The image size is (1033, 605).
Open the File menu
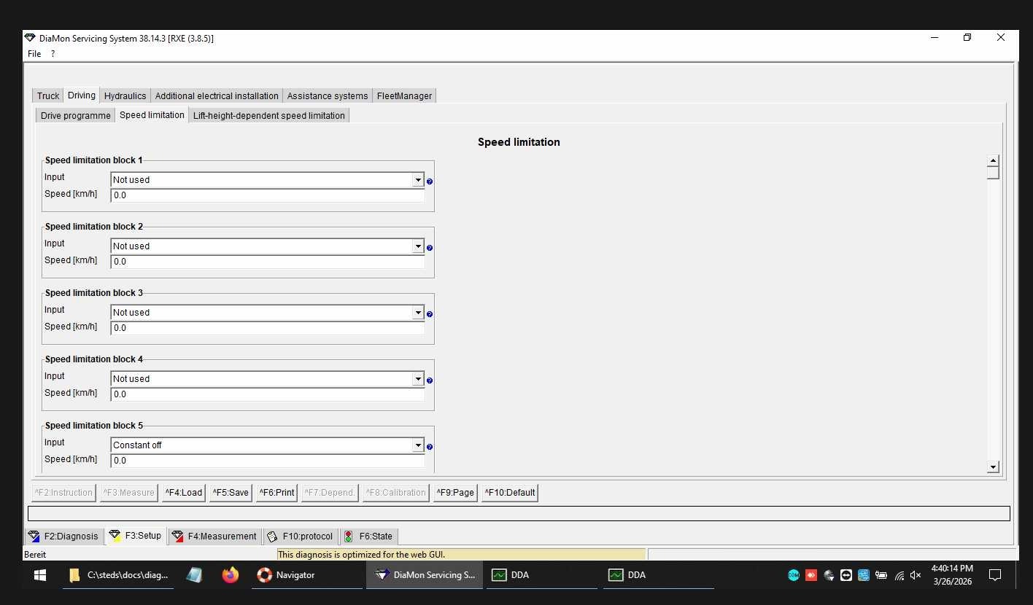(x=34, y=54)
